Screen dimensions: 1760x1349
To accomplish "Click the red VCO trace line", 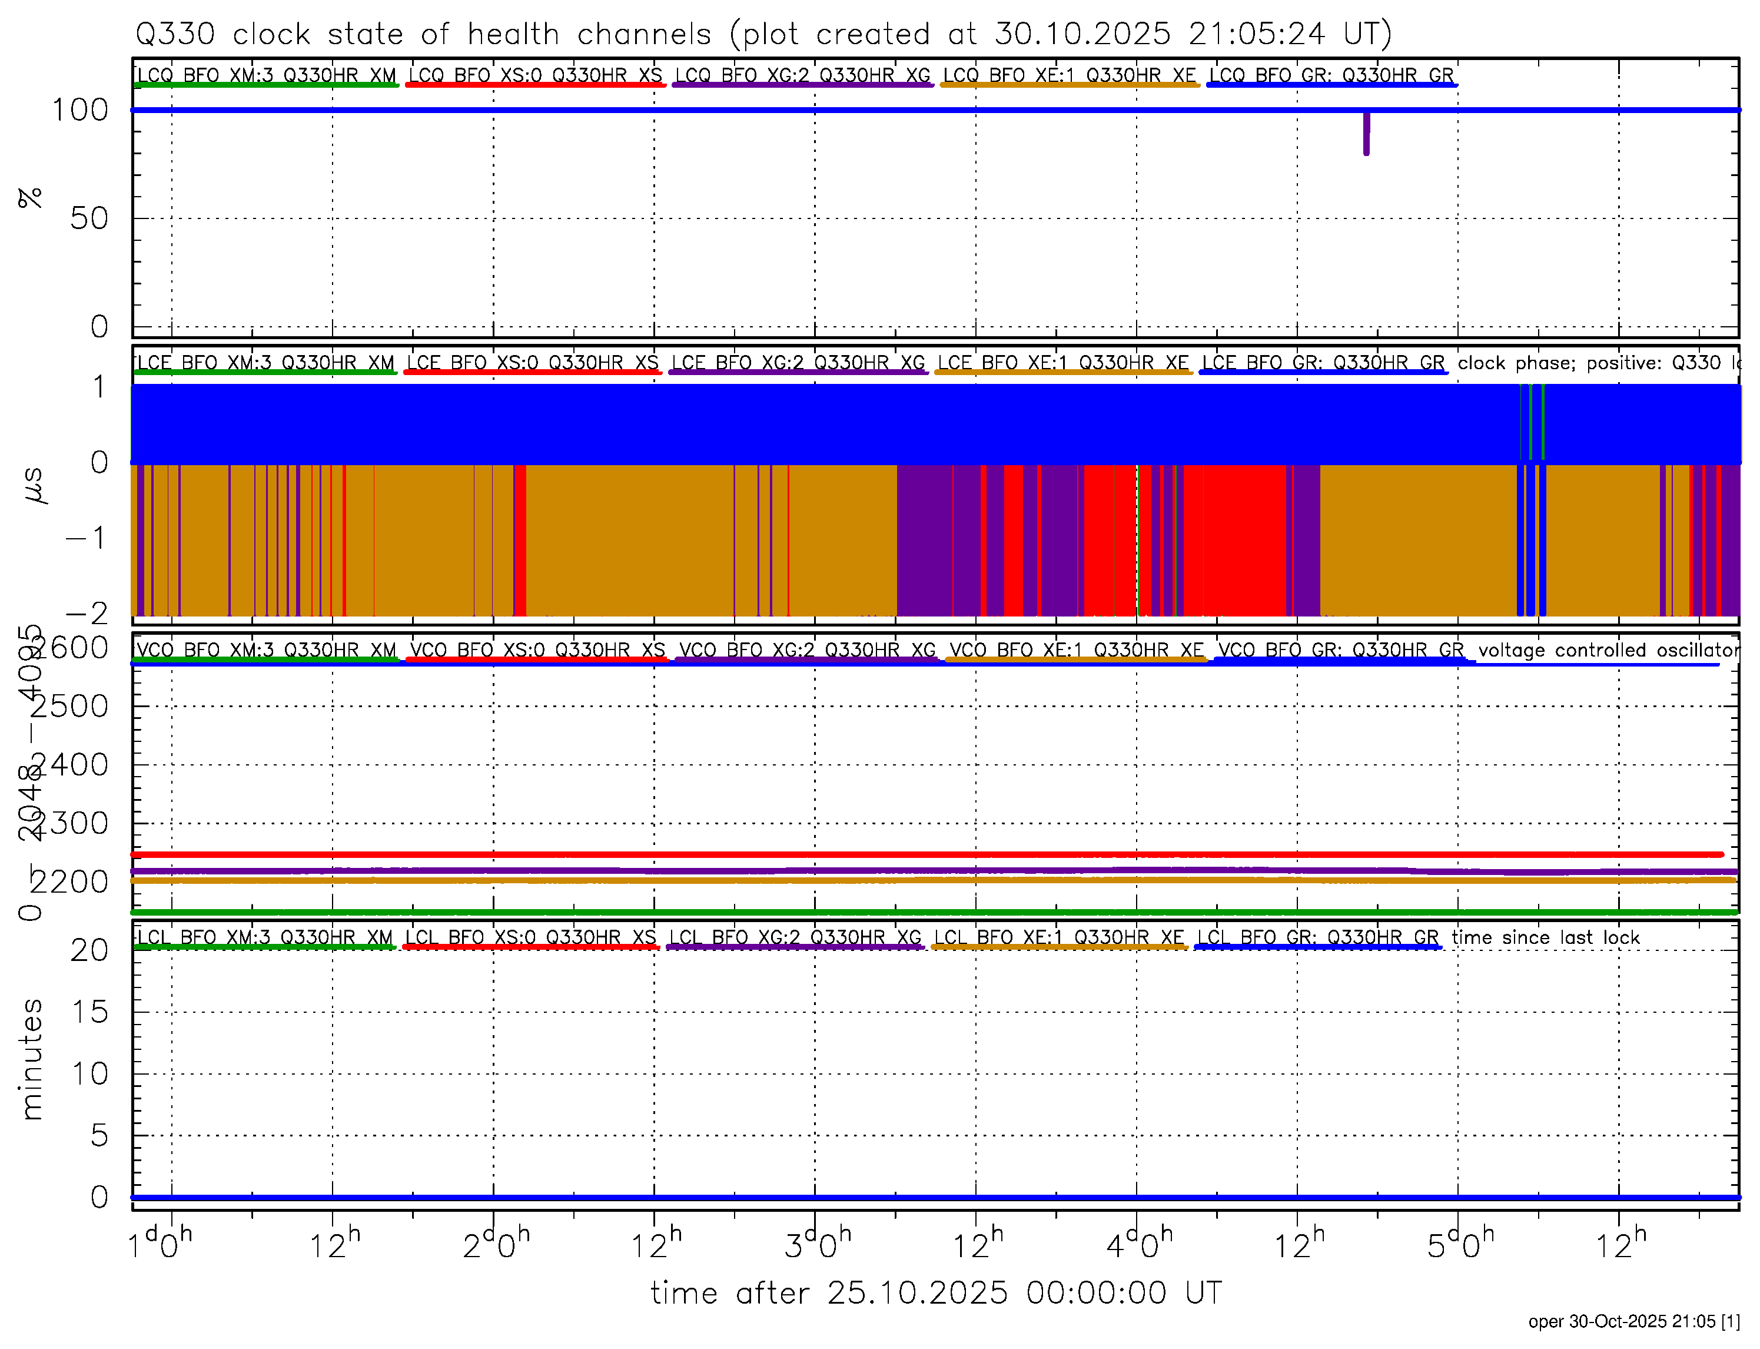I will tap(802, 854).
